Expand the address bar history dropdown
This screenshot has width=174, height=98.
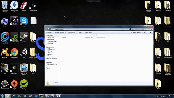point(127,29)
